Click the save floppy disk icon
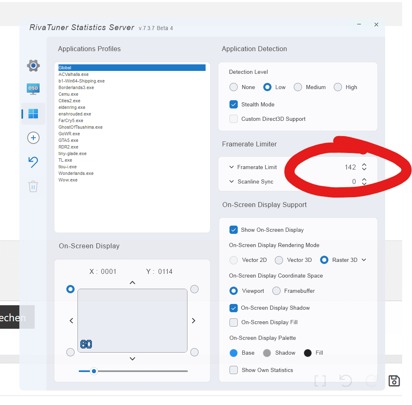Image resolution: width=412 pixels, height=405 pixels. click(394, 381)
